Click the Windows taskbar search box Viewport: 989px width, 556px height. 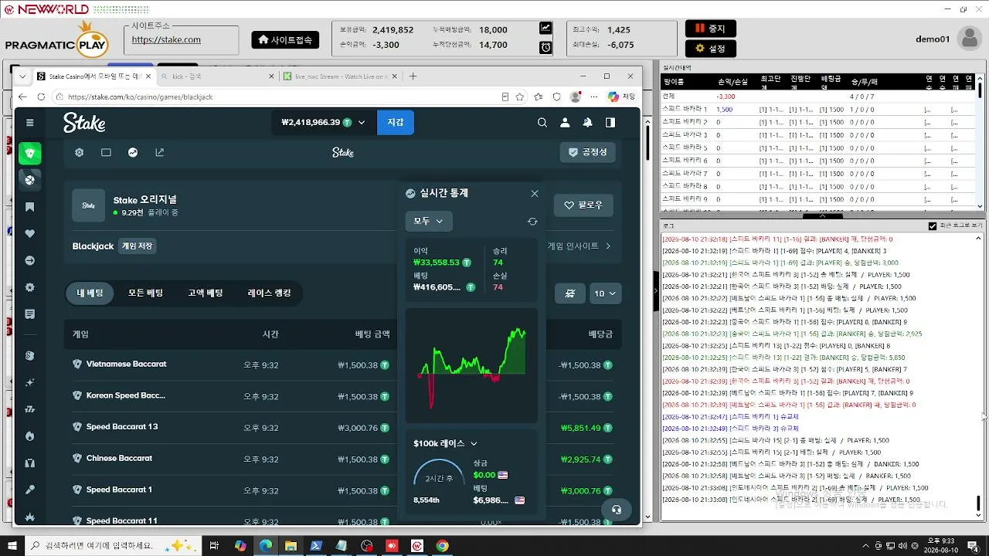(114, 546)
